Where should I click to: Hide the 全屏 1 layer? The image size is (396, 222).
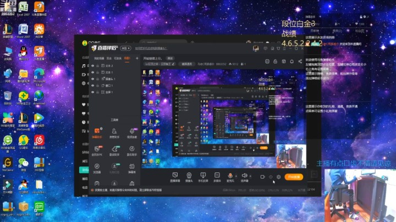pos(93,92)
